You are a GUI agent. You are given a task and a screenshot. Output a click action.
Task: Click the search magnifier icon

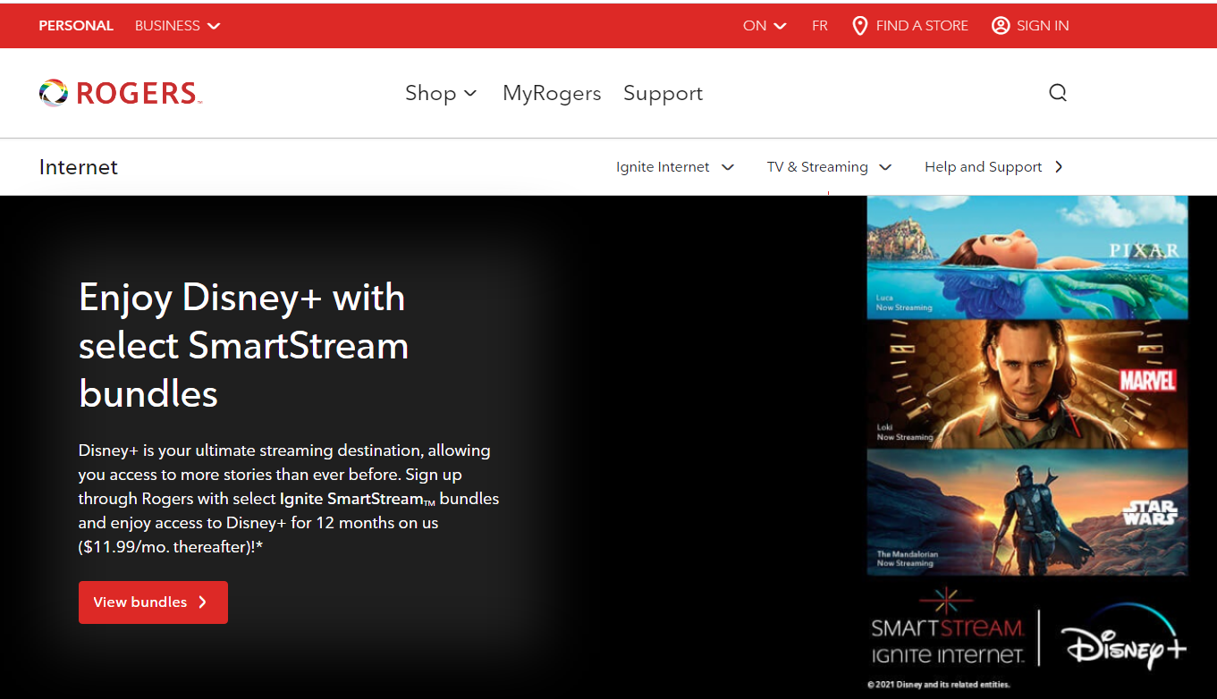click(1058, 93)
